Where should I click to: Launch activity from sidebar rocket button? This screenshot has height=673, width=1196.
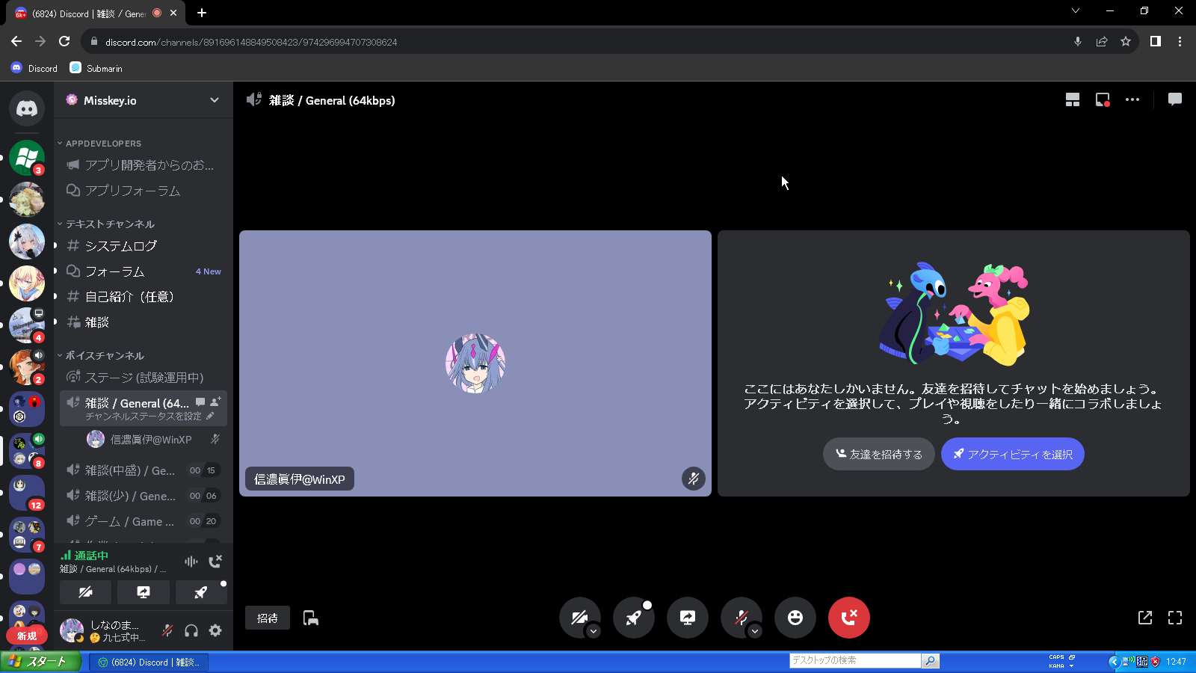pyautogui.click(x=201, y=592)
